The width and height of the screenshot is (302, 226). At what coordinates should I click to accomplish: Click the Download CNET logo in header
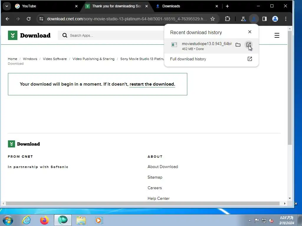[x=29, y=35]
